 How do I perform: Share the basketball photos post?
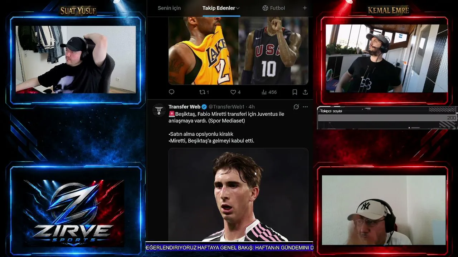pyautogui.click(x=305, y=92)
